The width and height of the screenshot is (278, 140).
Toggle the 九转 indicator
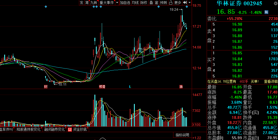(94, 3)
